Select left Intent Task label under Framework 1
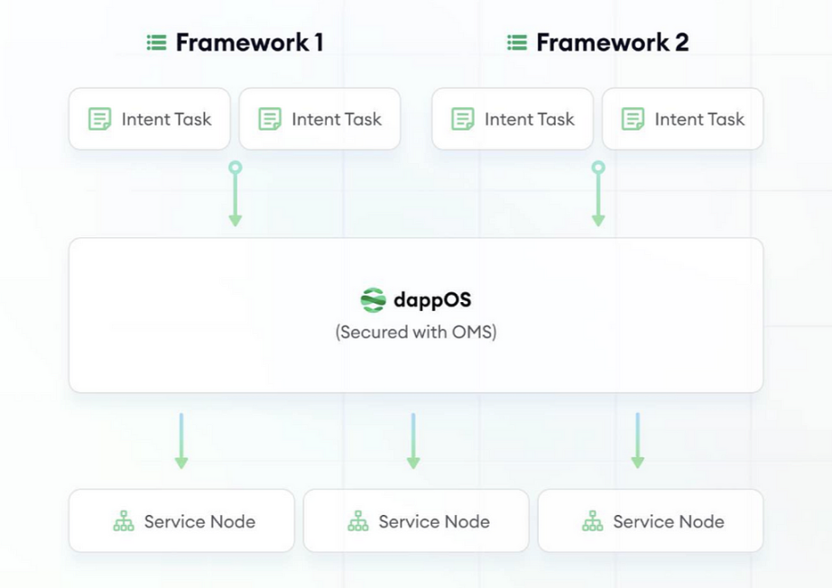 point(167,119)
